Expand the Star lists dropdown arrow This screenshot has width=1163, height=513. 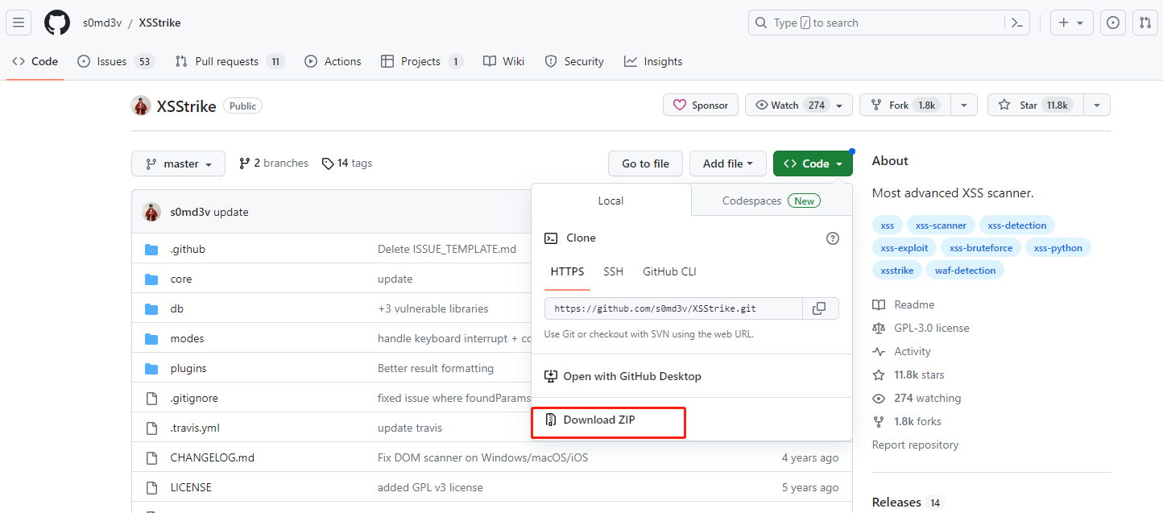(1097, 105)
